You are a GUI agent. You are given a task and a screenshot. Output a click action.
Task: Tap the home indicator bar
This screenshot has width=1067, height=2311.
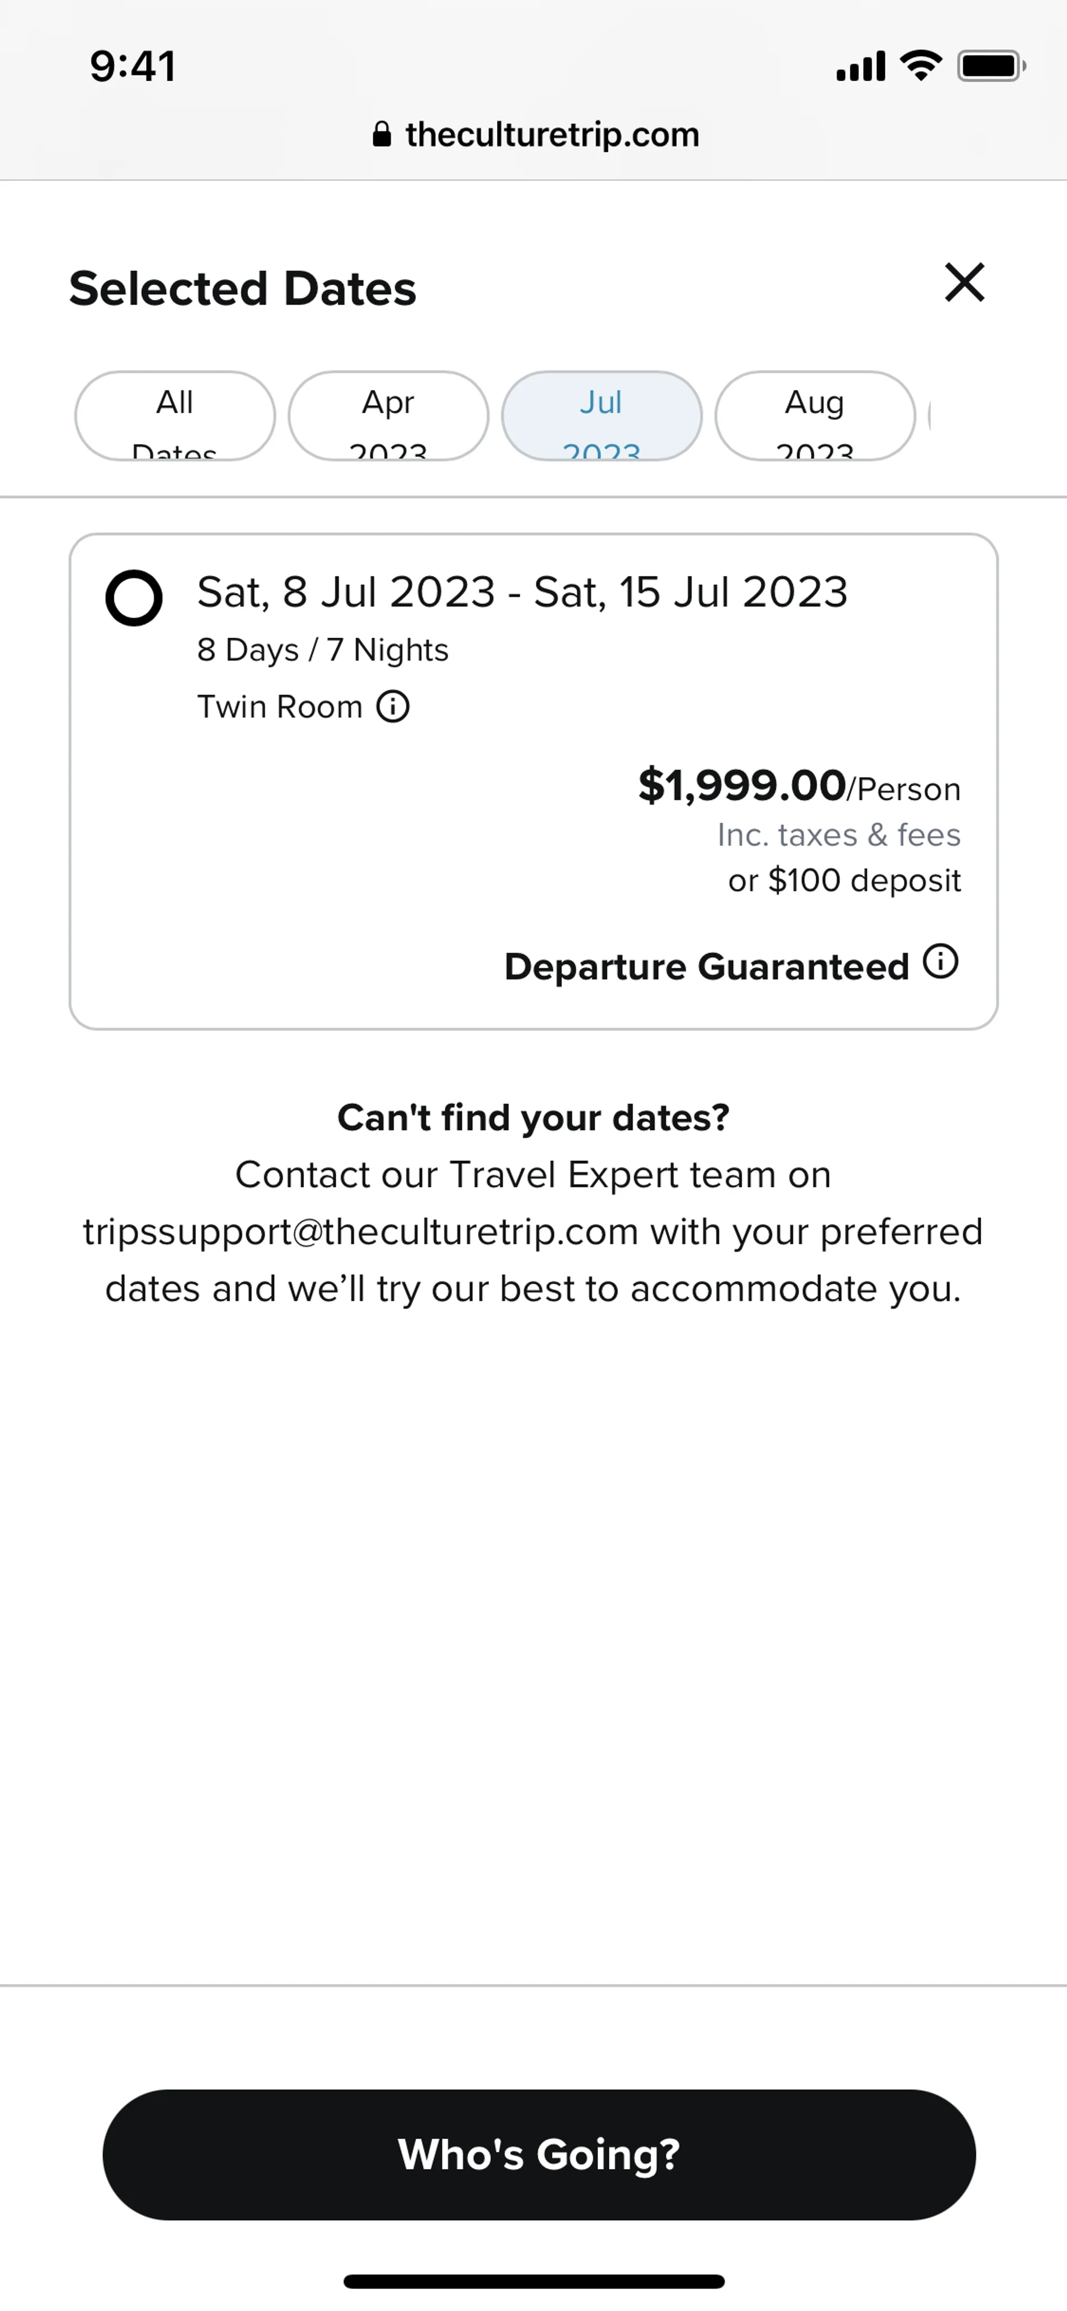point(533,2280)
